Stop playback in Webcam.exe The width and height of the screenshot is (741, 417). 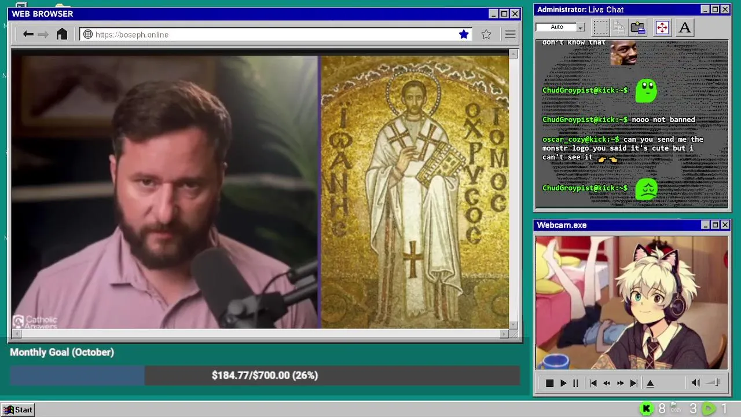(x=549, y=383)
